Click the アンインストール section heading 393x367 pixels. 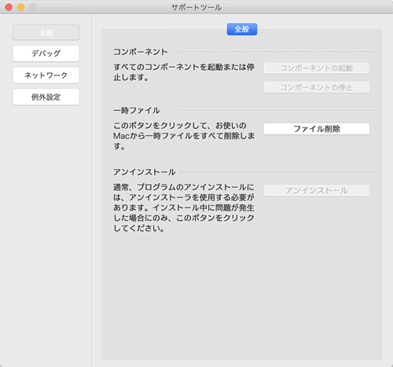coord(145,172)
